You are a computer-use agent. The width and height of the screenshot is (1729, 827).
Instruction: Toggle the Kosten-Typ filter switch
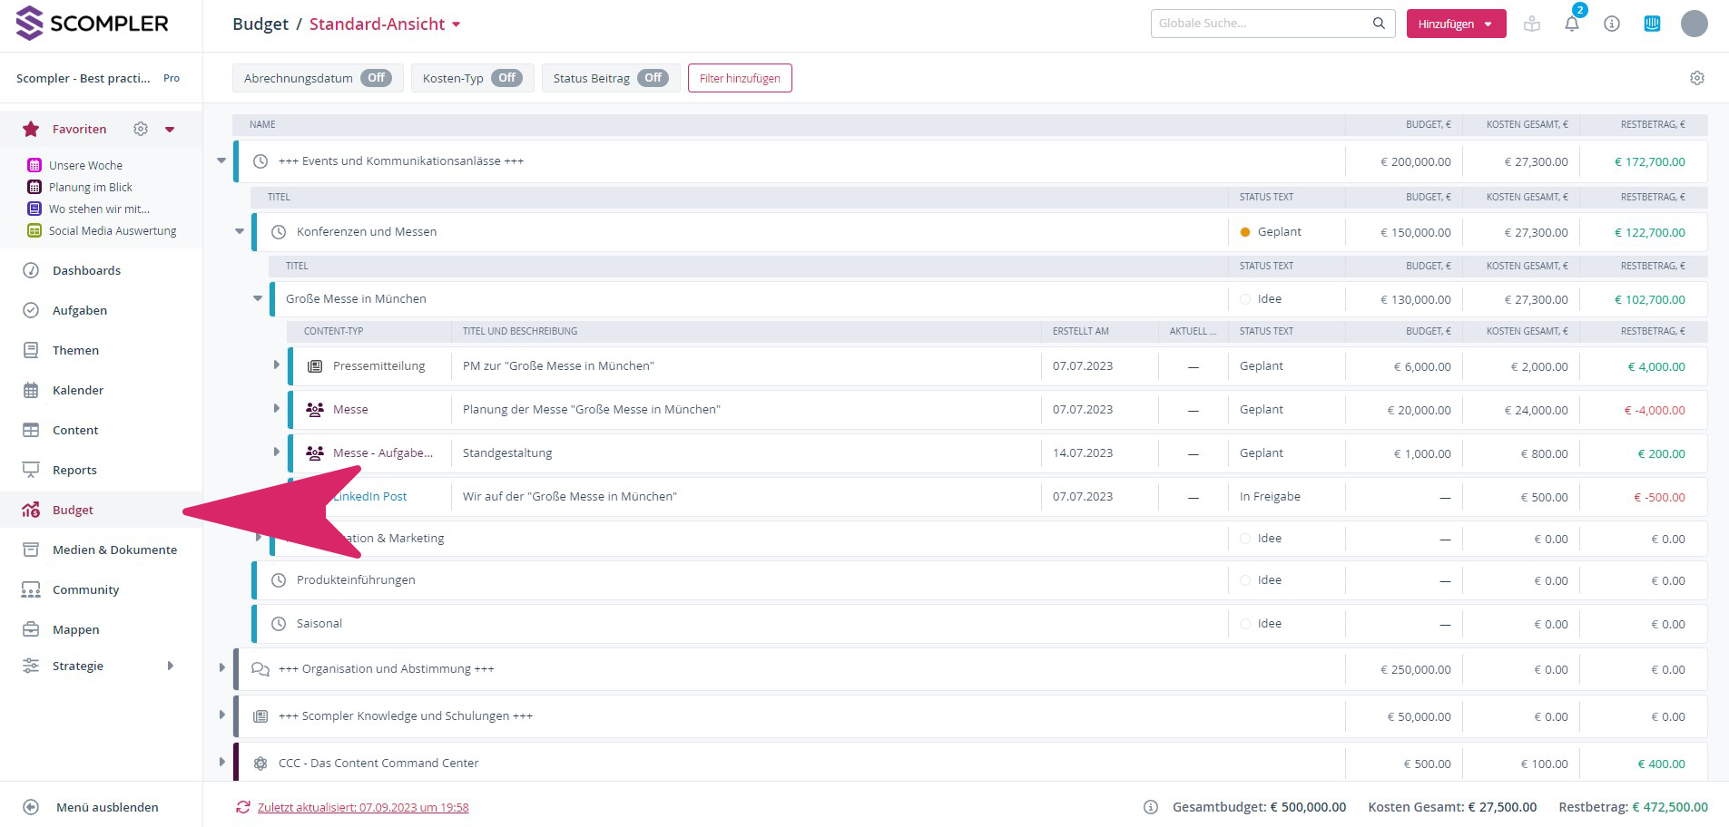[506, 78]
